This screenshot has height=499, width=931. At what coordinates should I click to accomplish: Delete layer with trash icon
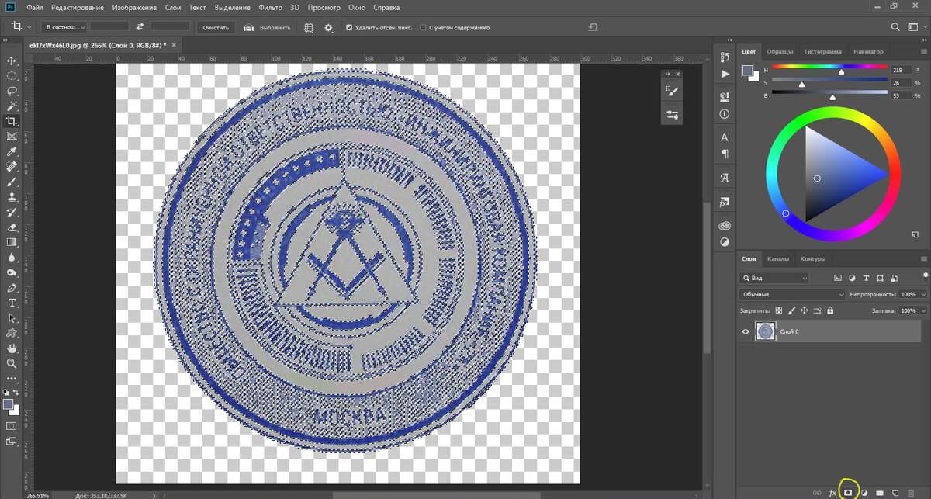[x=910, y=492]
